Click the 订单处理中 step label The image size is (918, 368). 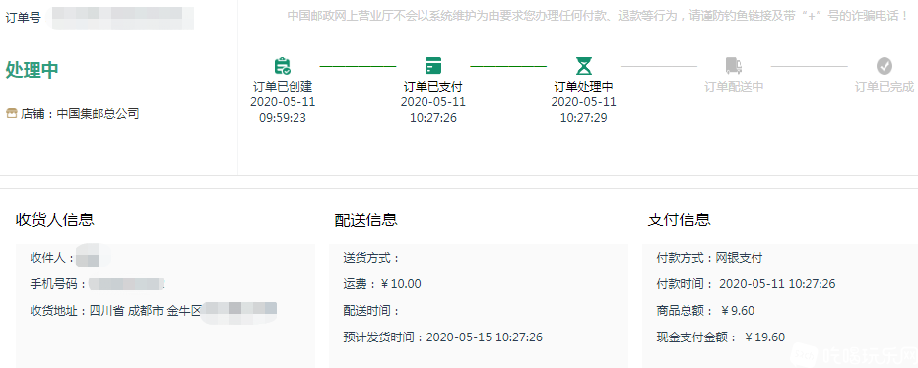tap(584, 87)
